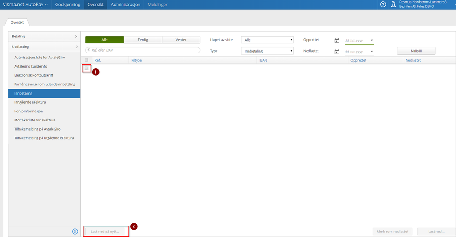This screenshot has width=456, height=237.
Task: Select the Alle filter tab
Action: point(105,40)
